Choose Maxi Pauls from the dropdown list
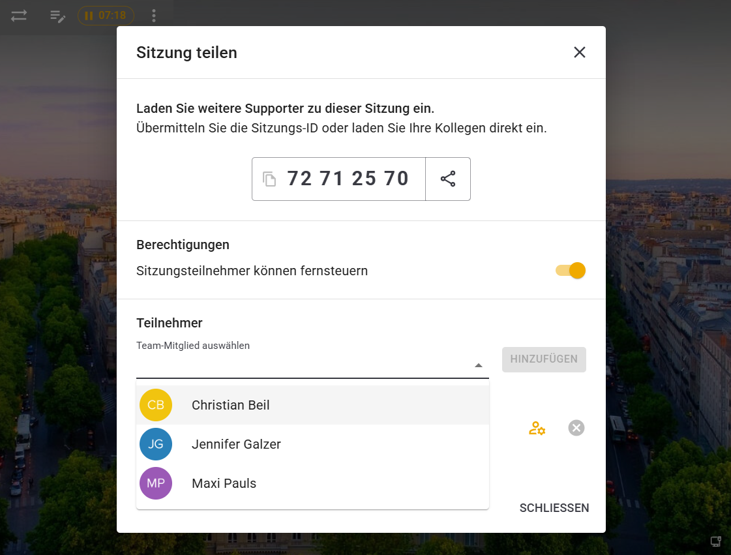 point(224,483)
